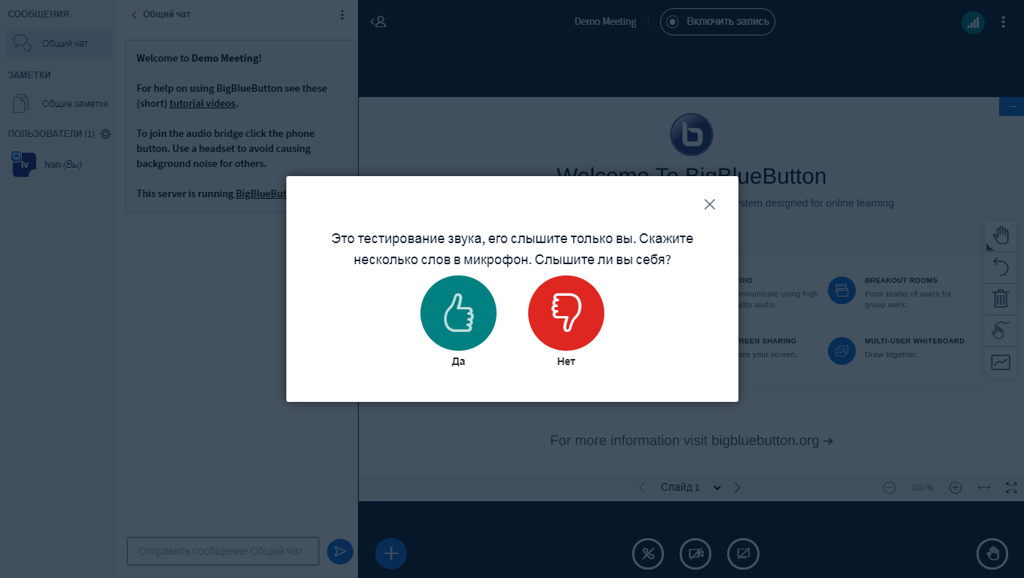Delete all whiteboard annotations with trash icon
1024x578 pixels.
pos(1001,299)
